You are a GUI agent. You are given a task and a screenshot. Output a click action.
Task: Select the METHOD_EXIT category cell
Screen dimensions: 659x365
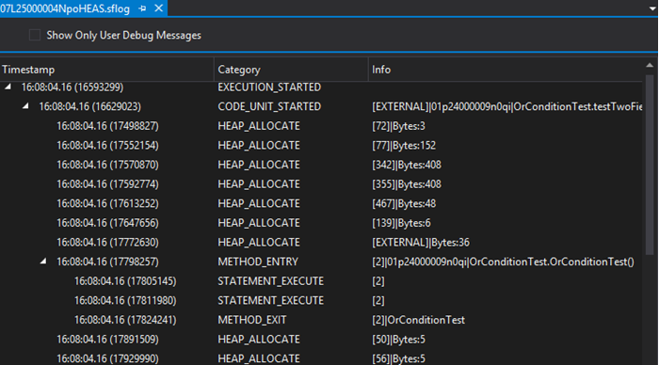pos(251,320)
